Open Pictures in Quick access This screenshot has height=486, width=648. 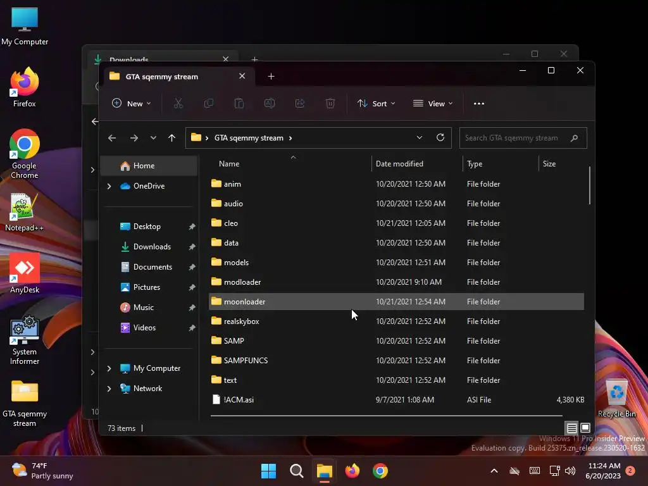click(x=147, y=287)
